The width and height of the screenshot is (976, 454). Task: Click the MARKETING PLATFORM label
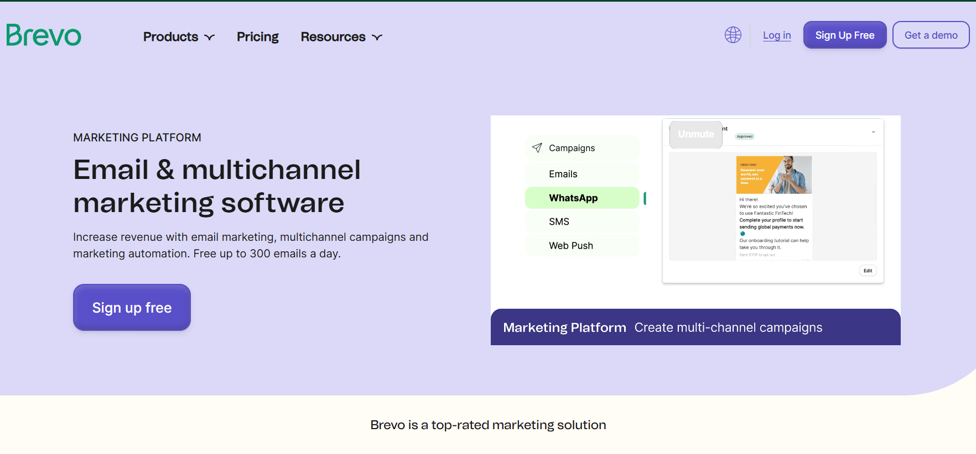click(x=137, y=138)
